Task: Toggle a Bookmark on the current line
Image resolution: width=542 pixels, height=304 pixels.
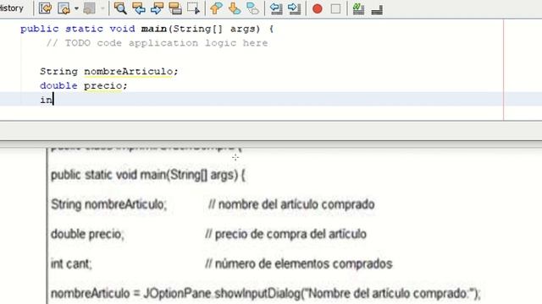Action: [x=253, y=8]
